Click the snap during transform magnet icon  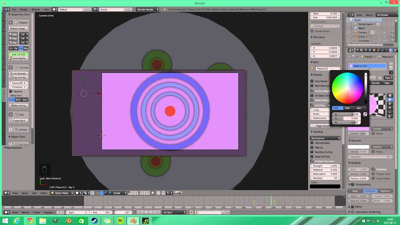[163, 193]
